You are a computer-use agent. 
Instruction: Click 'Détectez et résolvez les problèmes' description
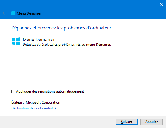(x=67, y=45)
